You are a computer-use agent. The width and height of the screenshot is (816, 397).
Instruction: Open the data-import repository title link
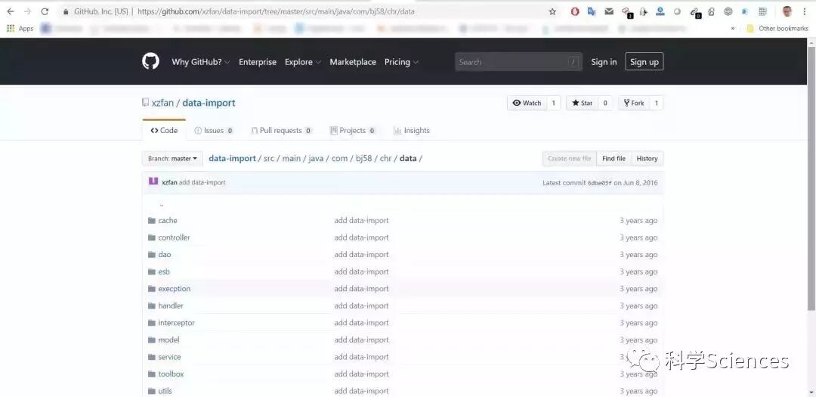click(209, 103)
